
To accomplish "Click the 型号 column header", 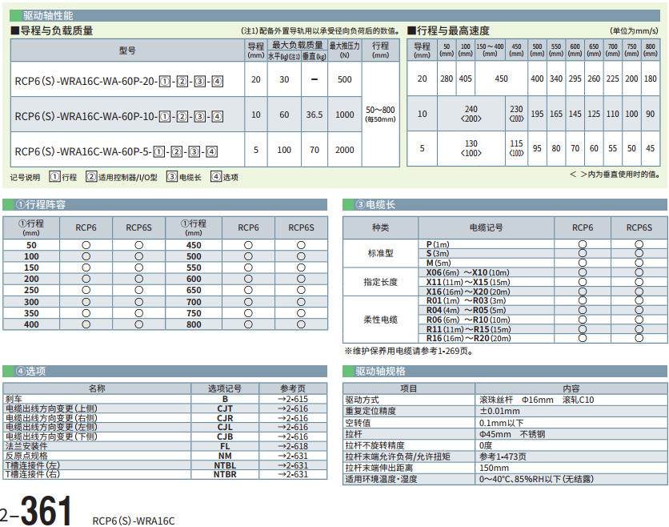I will 127,50.
